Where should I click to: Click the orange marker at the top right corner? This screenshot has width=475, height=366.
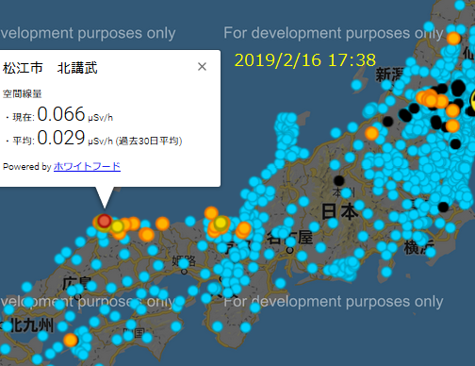pyautogui.click(x=453, y=39)
